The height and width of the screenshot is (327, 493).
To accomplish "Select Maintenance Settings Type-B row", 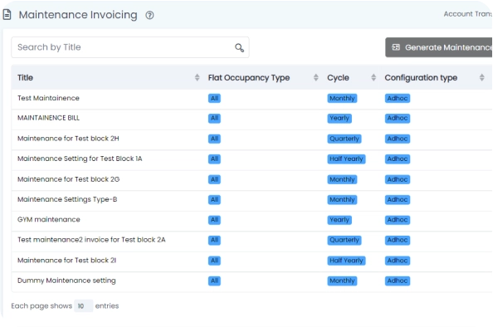I will click(67, 199).
